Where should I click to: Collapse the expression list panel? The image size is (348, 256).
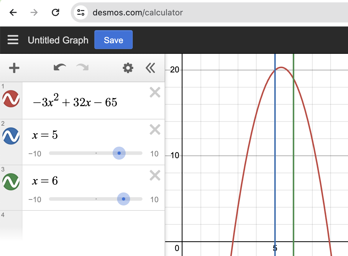click(x=150, y=68)
